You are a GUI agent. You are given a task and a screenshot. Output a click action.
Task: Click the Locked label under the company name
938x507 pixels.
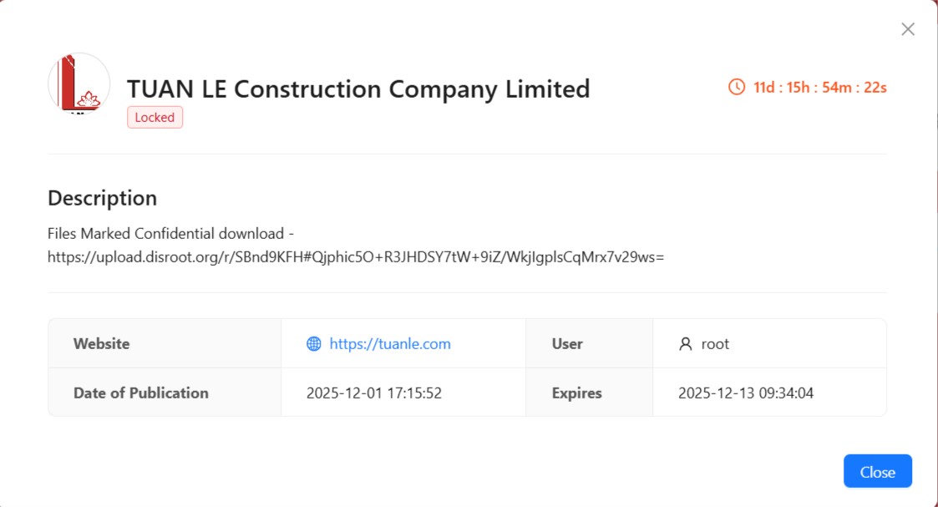tap(155, 117)
